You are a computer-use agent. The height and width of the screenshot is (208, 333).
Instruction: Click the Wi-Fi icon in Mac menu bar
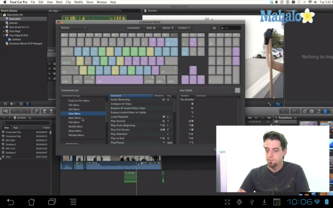point(310,2)
